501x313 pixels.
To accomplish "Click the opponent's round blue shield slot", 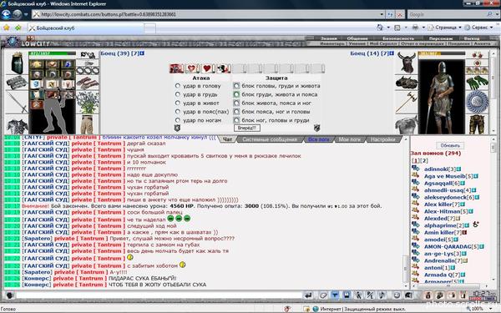I will pos(477,102).
